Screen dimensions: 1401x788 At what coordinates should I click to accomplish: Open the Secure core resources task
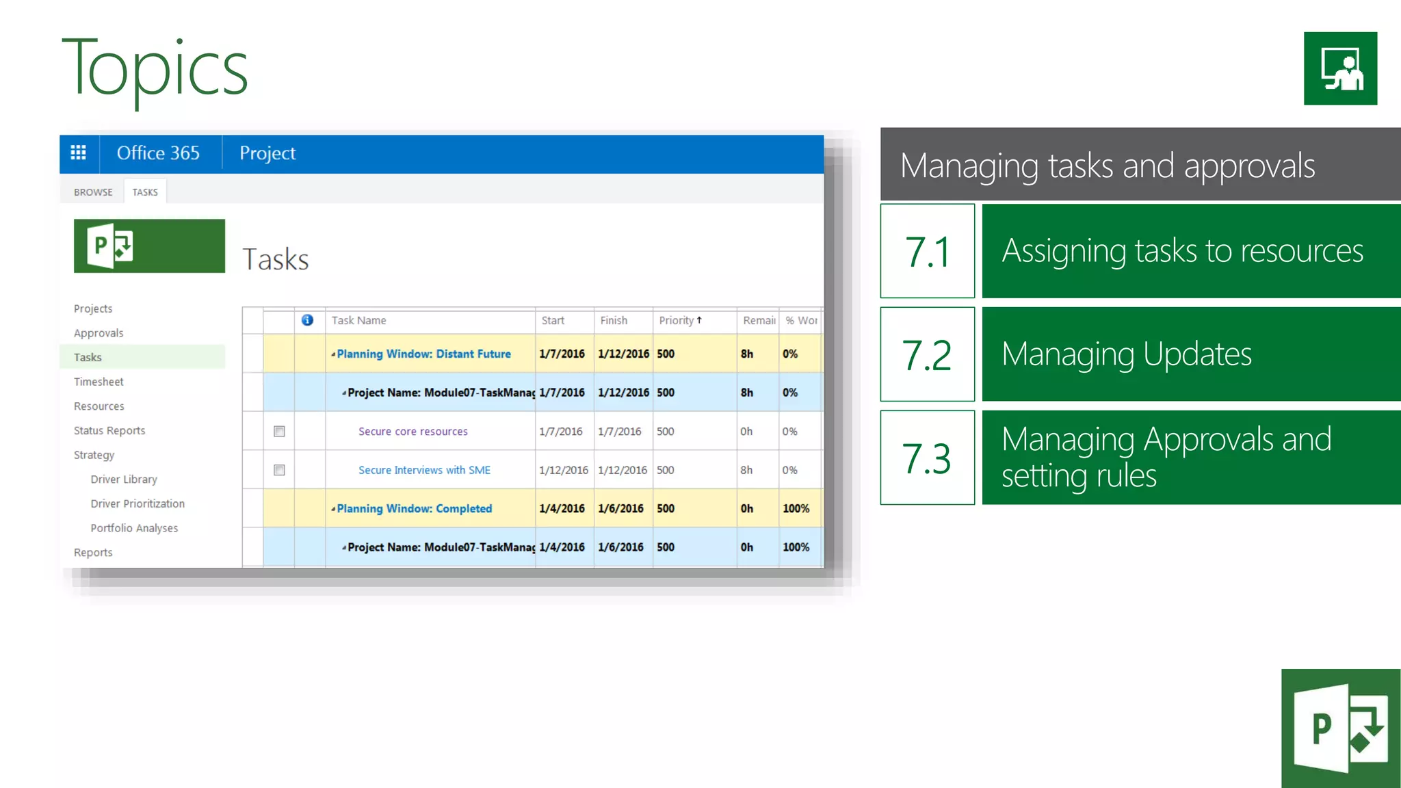click(x=413, y=432)
